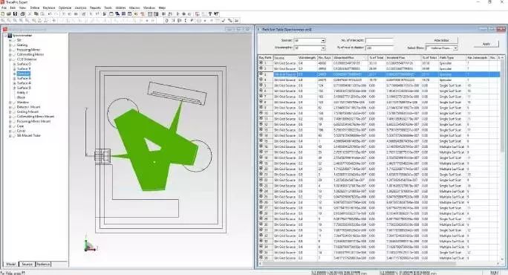This screenshot has width=508, height=275.
Task: Switch to the Radiance tab
Action: (43, 265)
